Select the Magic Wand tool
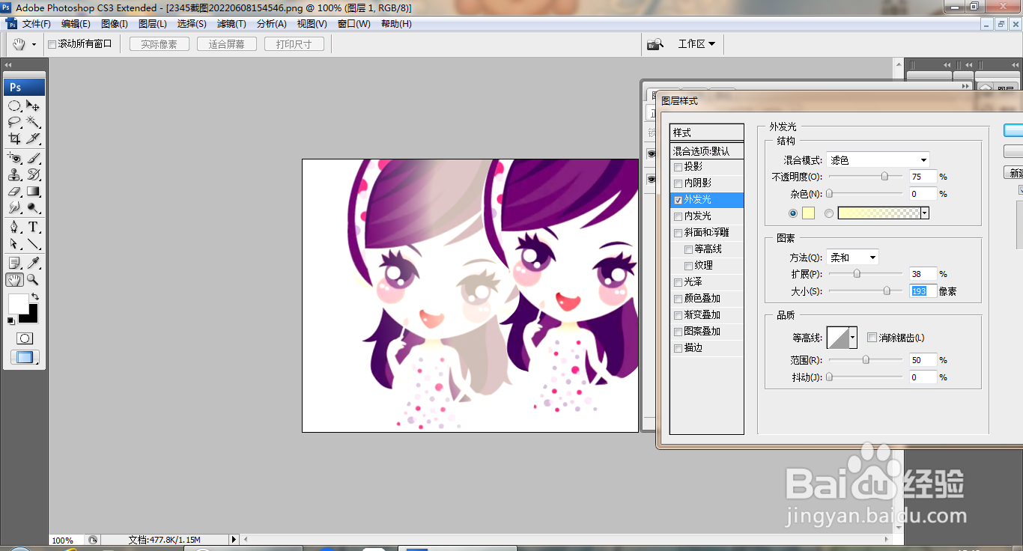 pyautogui.click(x=34, y=122)
